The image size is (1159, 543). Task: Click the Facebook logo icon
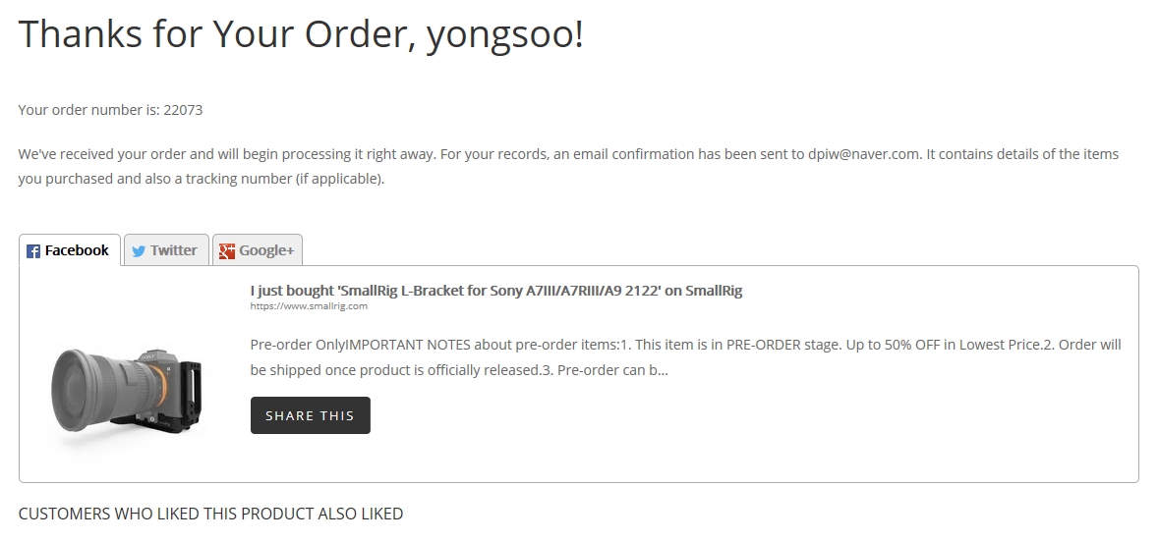tap(33, 251)
